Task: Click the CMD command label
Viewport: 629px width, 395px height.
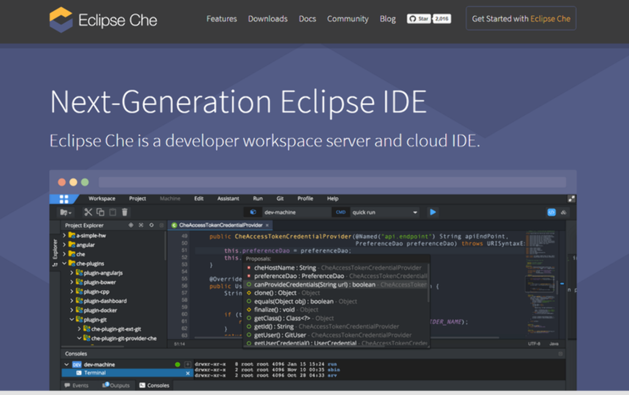Action: pos(341,212)
